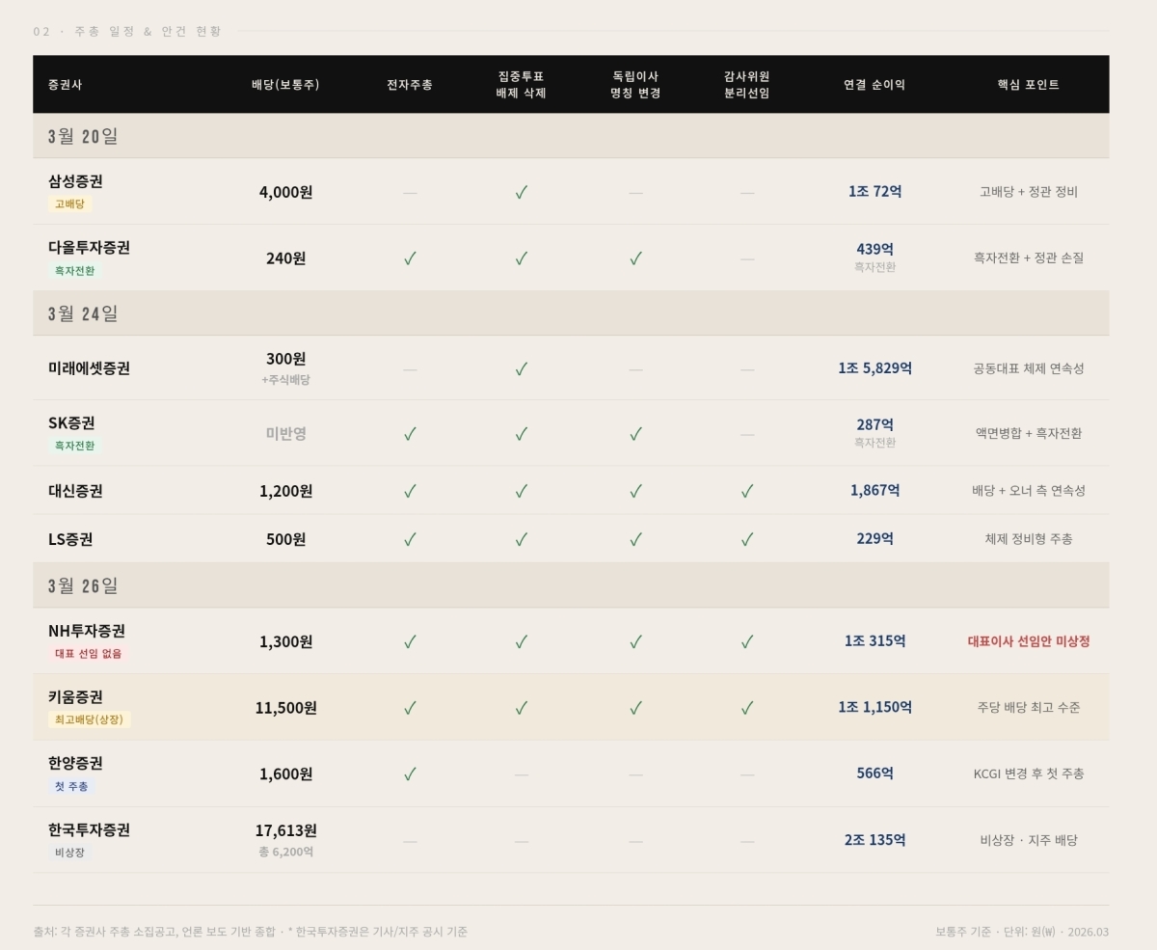Select the 연결 순이익 column header
The height and width of the screenshot is (950, 1157).
874,85
